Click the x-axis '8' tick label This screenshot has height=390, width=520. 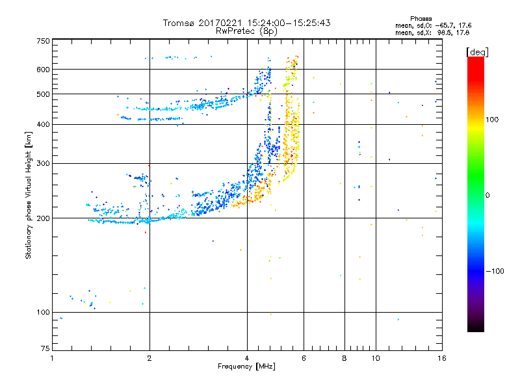click(x=344, y=358)
